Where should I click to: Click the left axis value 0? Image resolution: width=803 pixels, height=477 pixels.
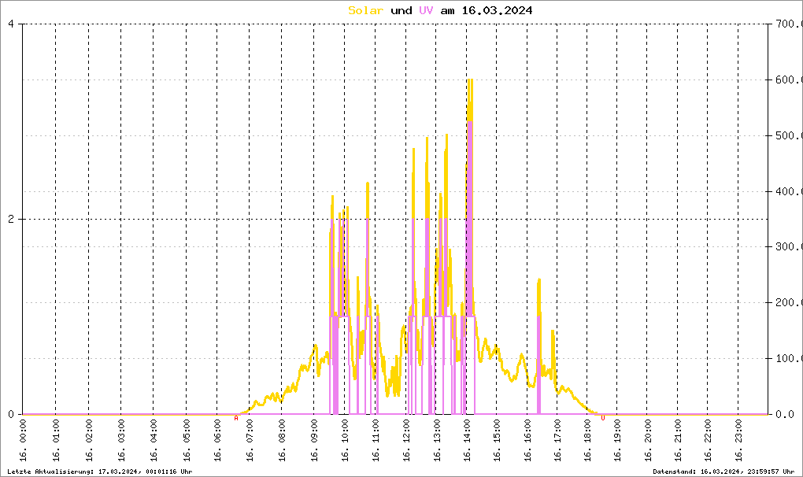(x=11, y=414)
